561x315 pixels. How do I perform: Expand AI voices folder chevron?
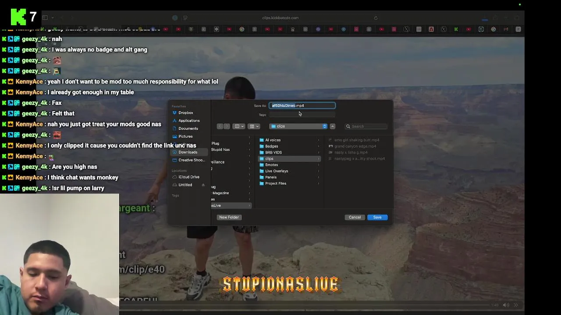coord(319,140)
